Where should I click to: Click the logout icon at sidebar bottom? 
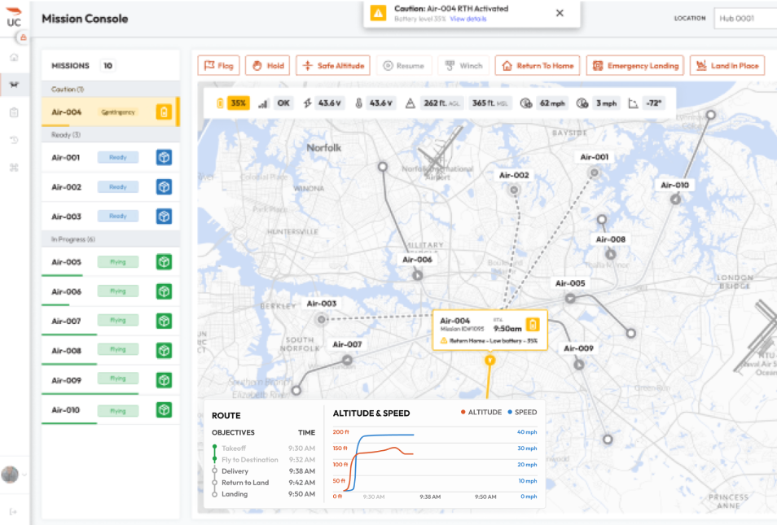[x=14, y=511]
